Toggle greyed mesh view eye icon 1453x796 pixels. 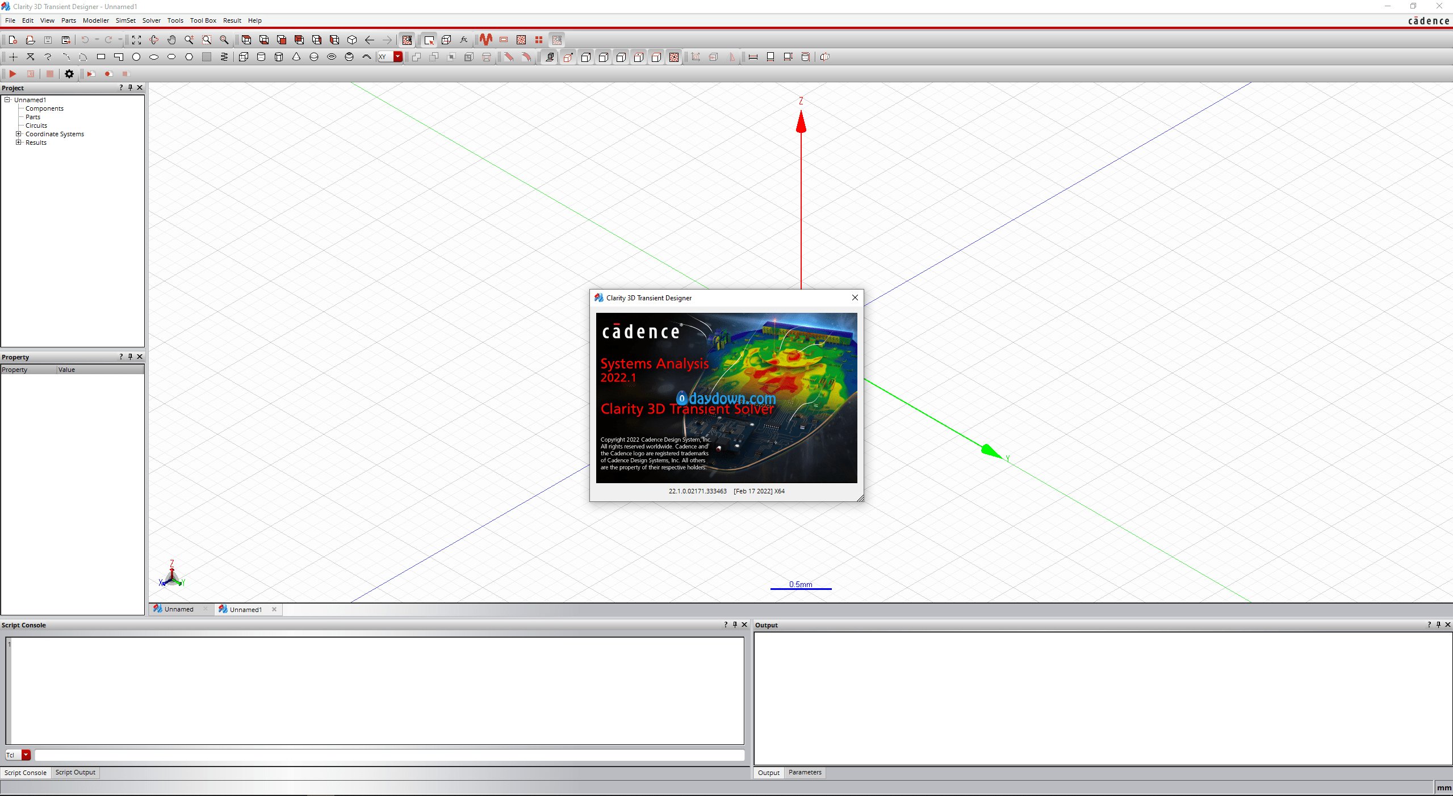click(557, 40)
